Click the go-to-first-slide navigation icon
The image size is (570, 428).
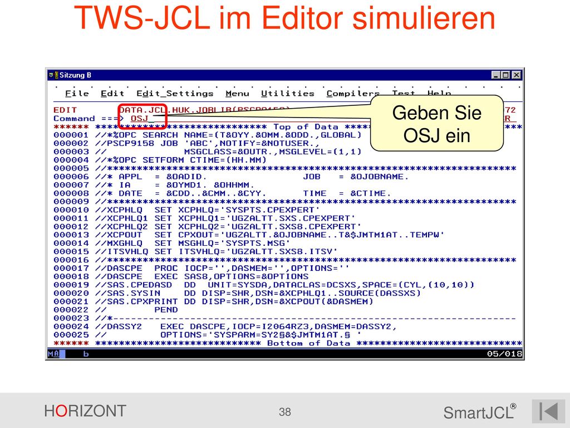(548, 411)
